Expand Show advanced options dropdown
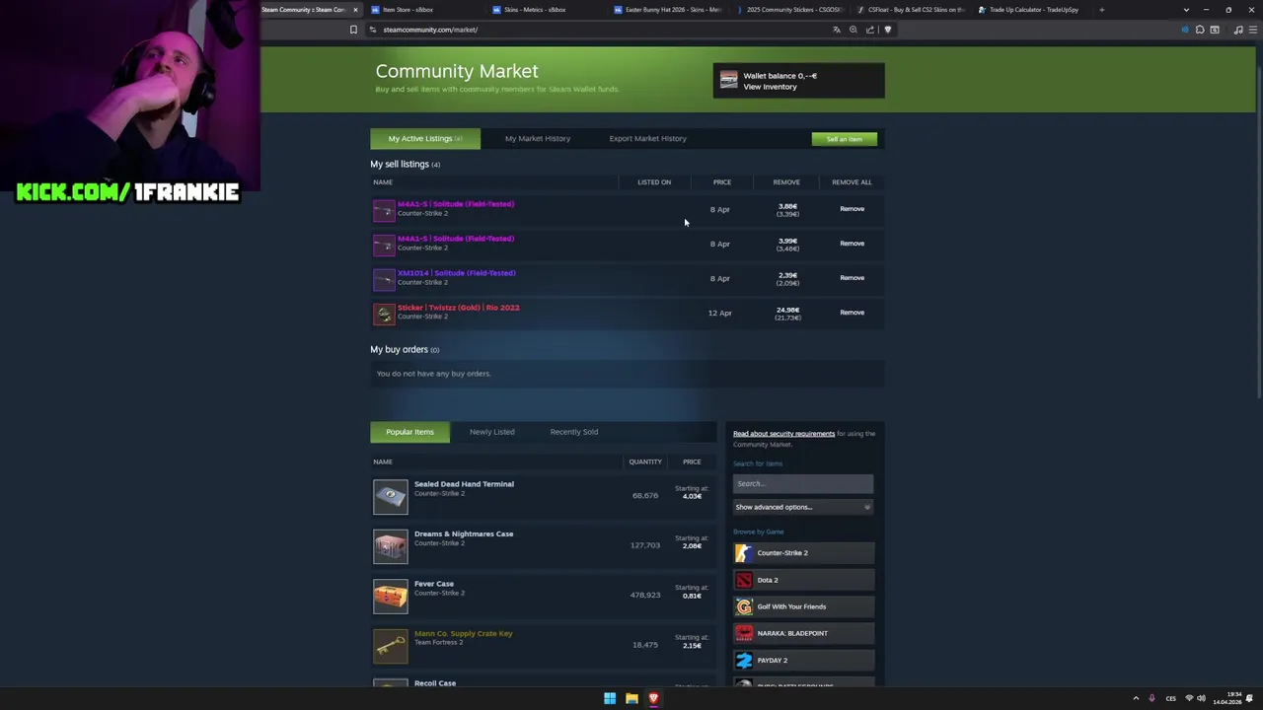This screenshot has height=710, width=1263. (x=803, y=507)
